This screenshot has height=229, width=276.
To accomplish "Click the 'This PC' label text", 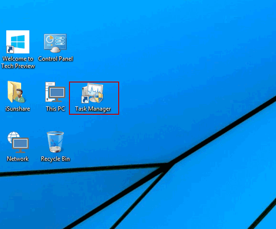I will [x=56, y=109].
